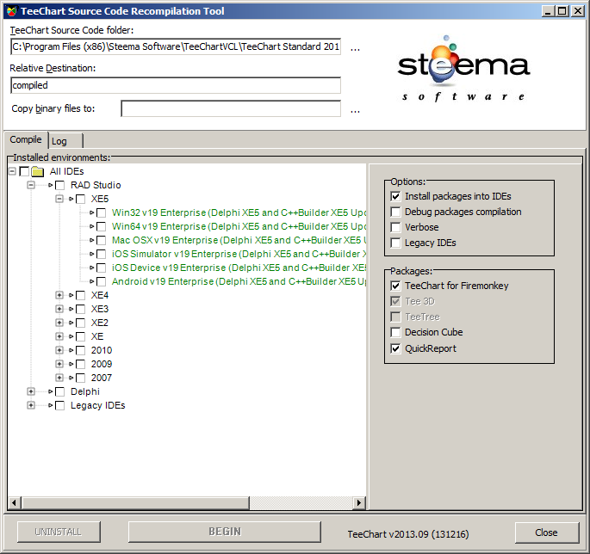Minimize the recompilation tool window
Viewport: 590px width, 554px height.
pyautogui.click(x=549, y=11)
